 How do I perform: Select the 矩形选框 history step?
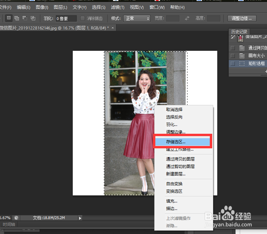(248, 64)
